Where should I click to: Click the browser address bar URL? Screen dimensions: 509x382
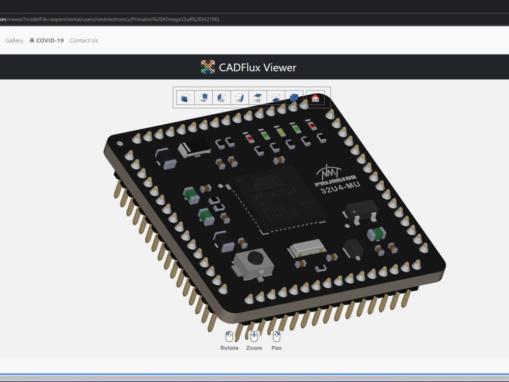tap(109, 19)
